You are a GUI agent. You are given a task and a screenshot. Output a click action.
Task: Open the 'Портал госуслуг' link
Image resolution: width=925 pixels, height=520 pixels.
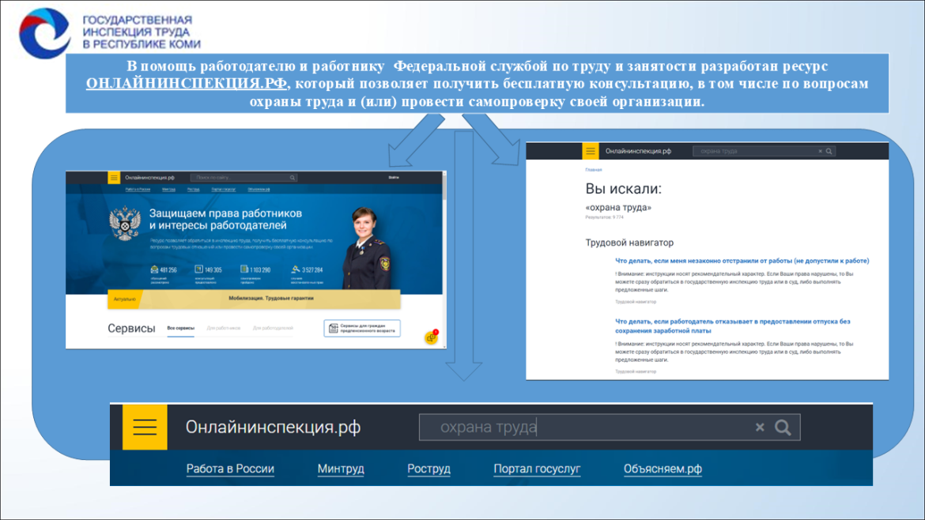tap(537, 469)
